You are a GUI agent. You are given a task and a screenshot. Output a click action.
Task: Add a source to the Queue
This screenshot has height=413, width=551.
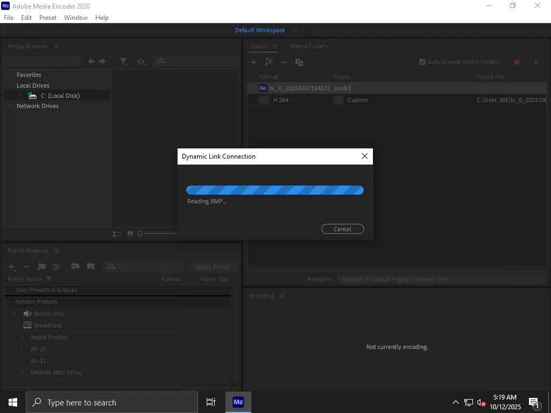pos(254,62)
